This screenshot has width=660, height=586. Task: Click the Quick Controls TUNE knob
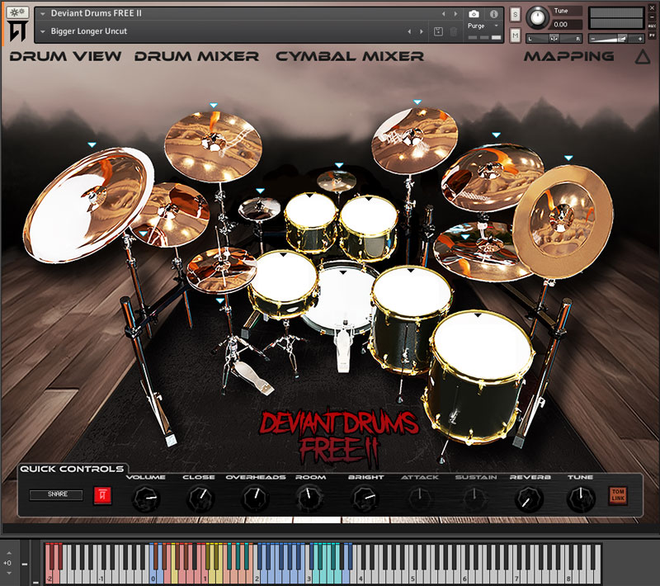coord(581,499)
